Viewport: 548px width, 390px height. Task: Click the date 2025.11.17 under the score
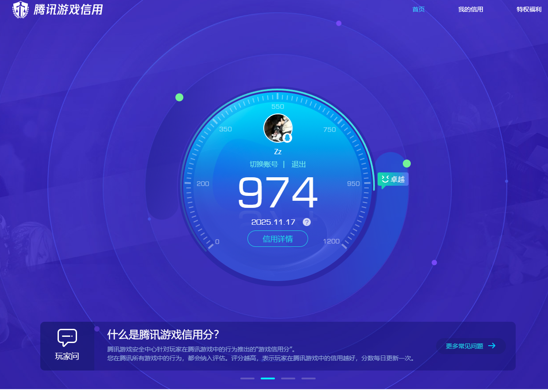click(274, 222)
